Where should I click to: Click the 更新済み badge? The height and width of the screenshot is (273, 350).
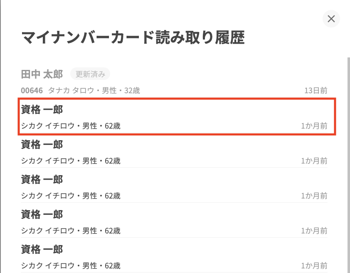coord(90,74)
